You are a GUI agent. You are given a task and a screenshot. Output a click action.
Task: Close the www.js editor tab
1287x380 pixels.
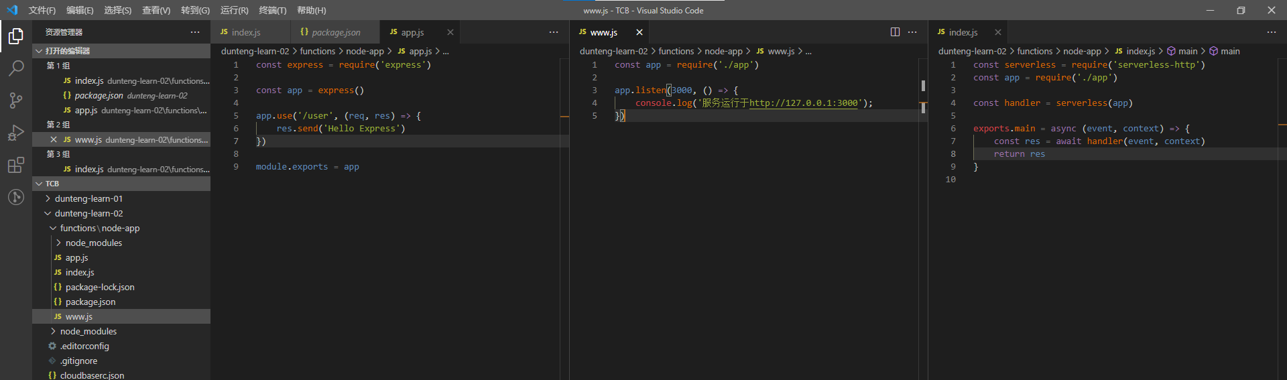(639, 32)
